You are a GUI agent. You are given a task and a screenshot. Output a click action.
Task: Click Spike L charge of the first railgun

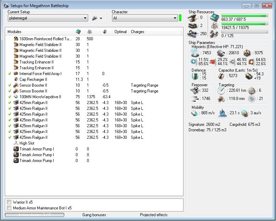[x=137, y=103]
